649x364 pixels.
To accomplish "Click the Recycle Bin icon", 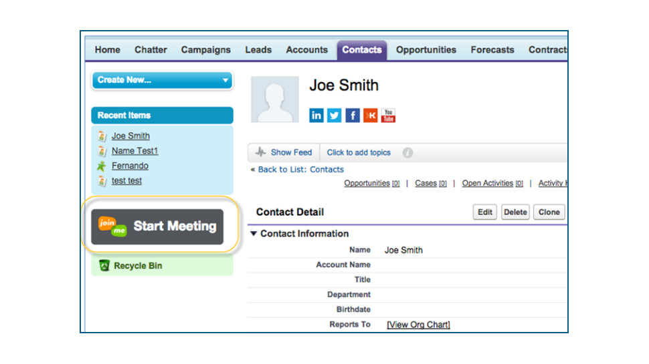I will [x=104, y=266].
